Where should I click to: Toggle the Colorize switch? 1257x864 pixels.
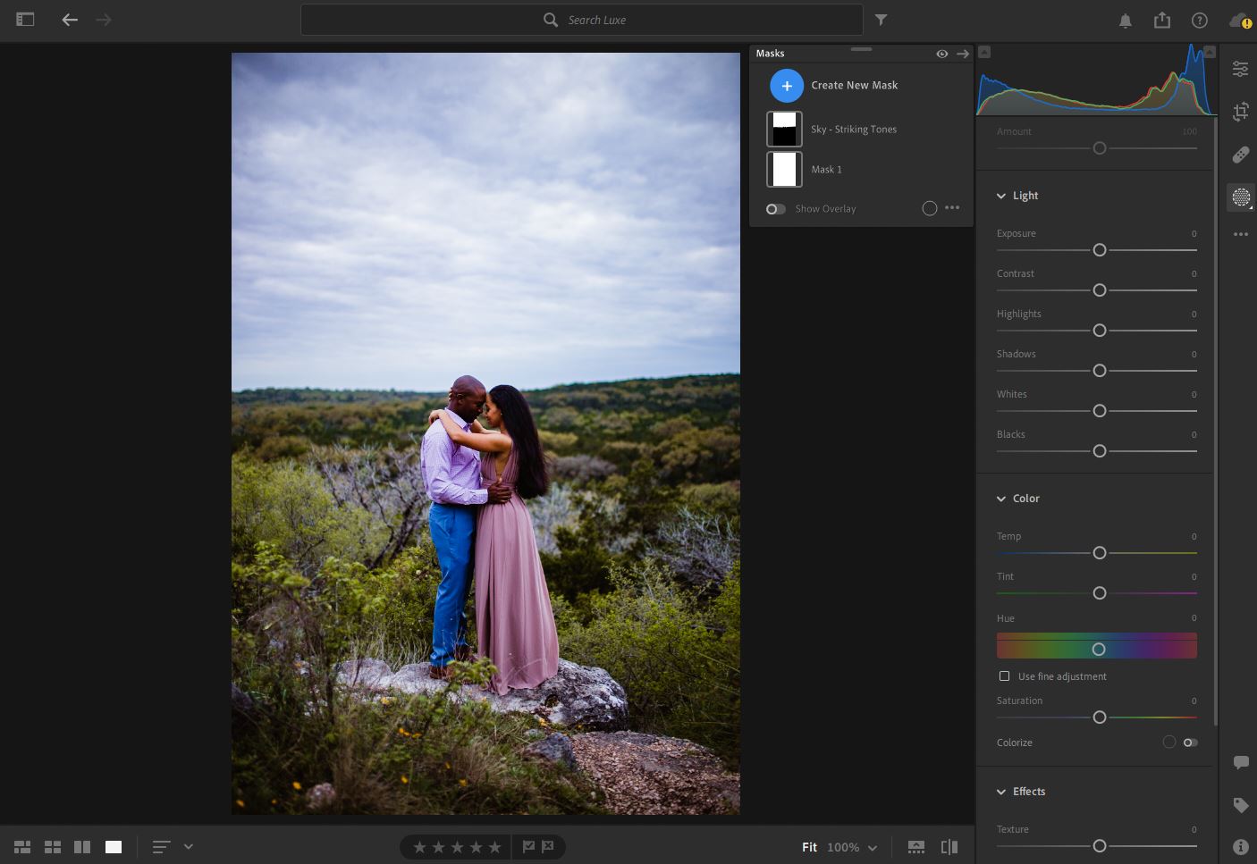(1190, 742)
